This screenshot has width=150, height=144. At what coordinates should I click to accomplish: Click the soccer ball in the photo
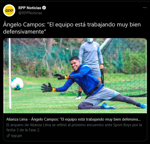[x=17, y=84]
